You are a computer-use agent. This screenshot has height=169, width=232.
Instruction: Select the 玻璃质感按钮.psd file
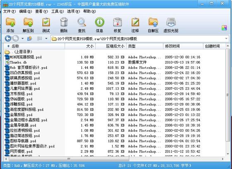pos(25,78)
